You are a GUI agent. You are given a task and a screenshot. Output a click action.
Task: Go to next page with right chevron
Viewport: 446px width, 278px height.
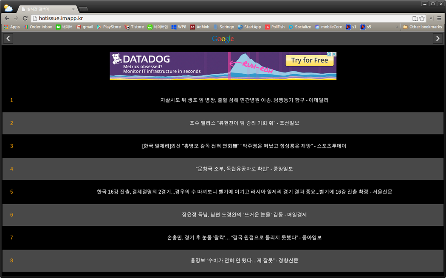tap(438, 39)
